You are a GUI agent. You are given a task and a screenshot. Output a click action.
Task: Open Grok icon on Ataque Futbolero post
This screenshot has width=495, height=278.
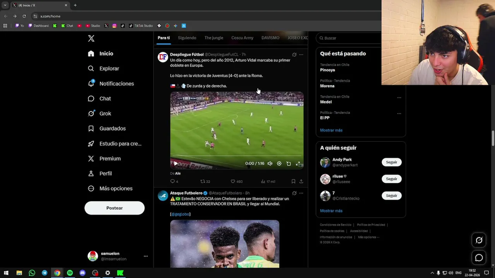tap(294, 193)
